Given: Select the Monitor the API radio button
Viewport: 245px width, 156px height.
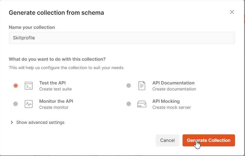Looking at the screenshot, I should coord(16,104).
